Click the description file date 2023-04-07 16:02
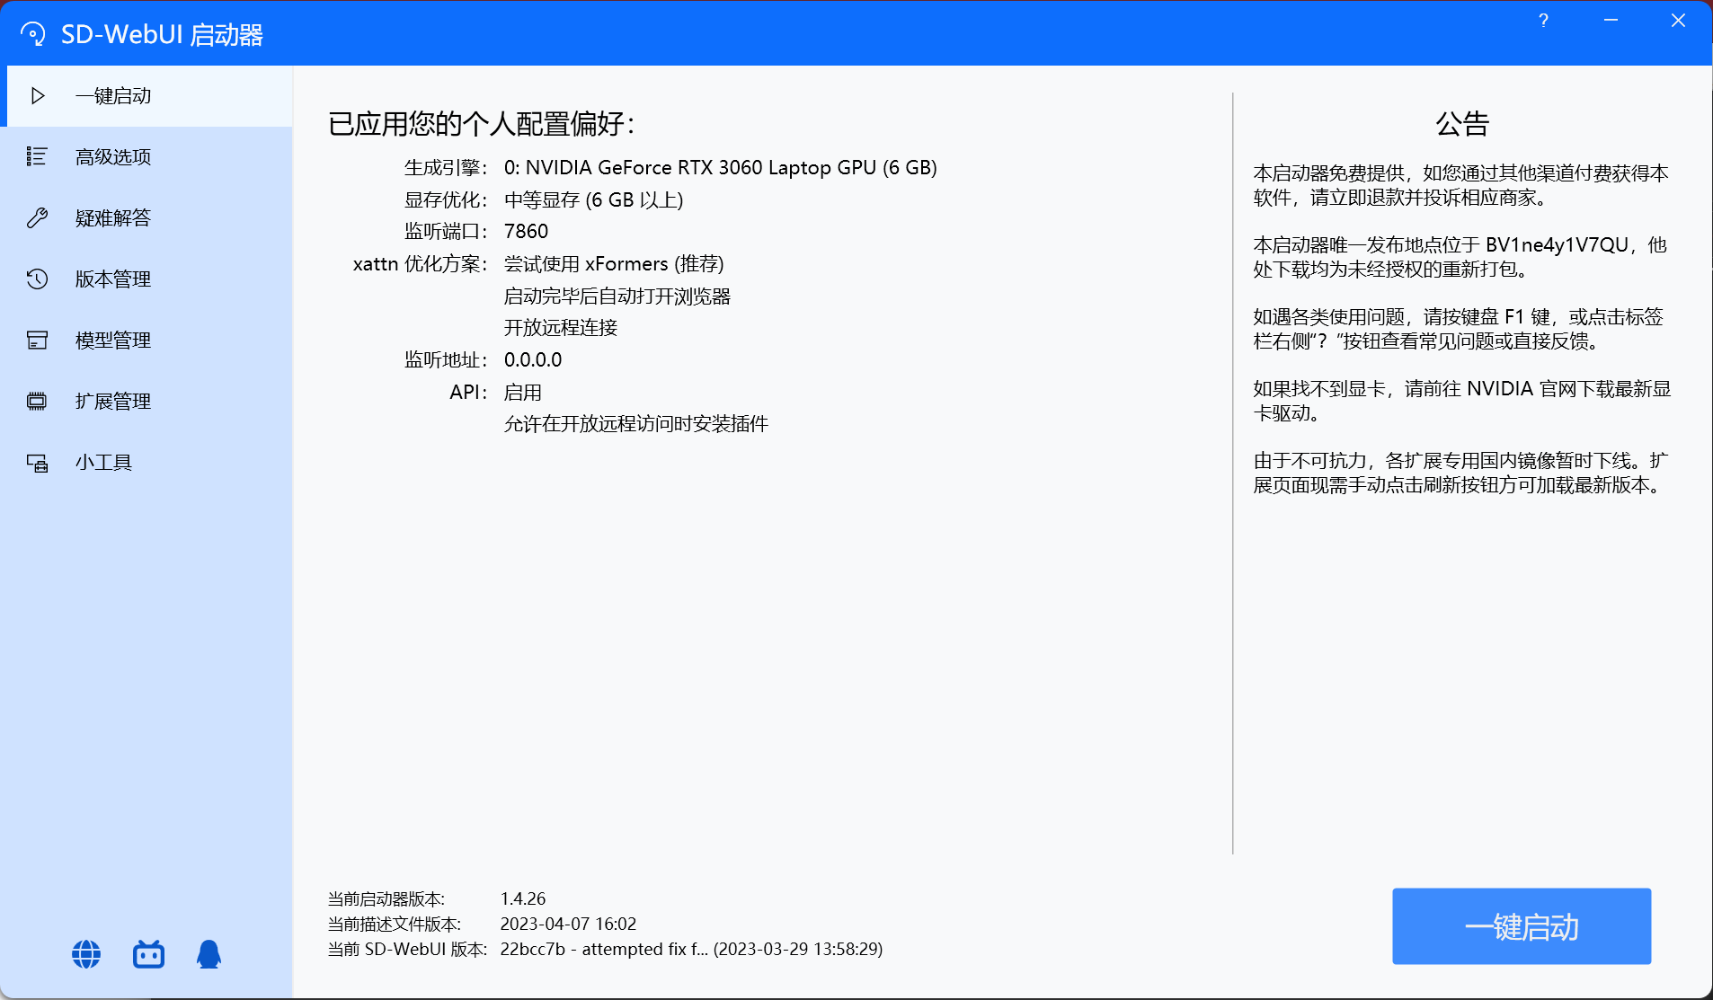 click(568, 924)
